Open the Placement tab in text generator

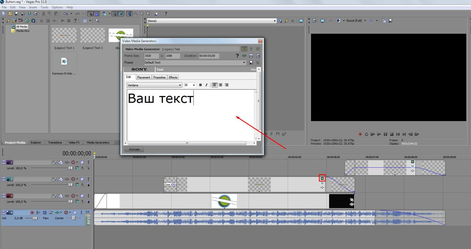tap(143, 77)
